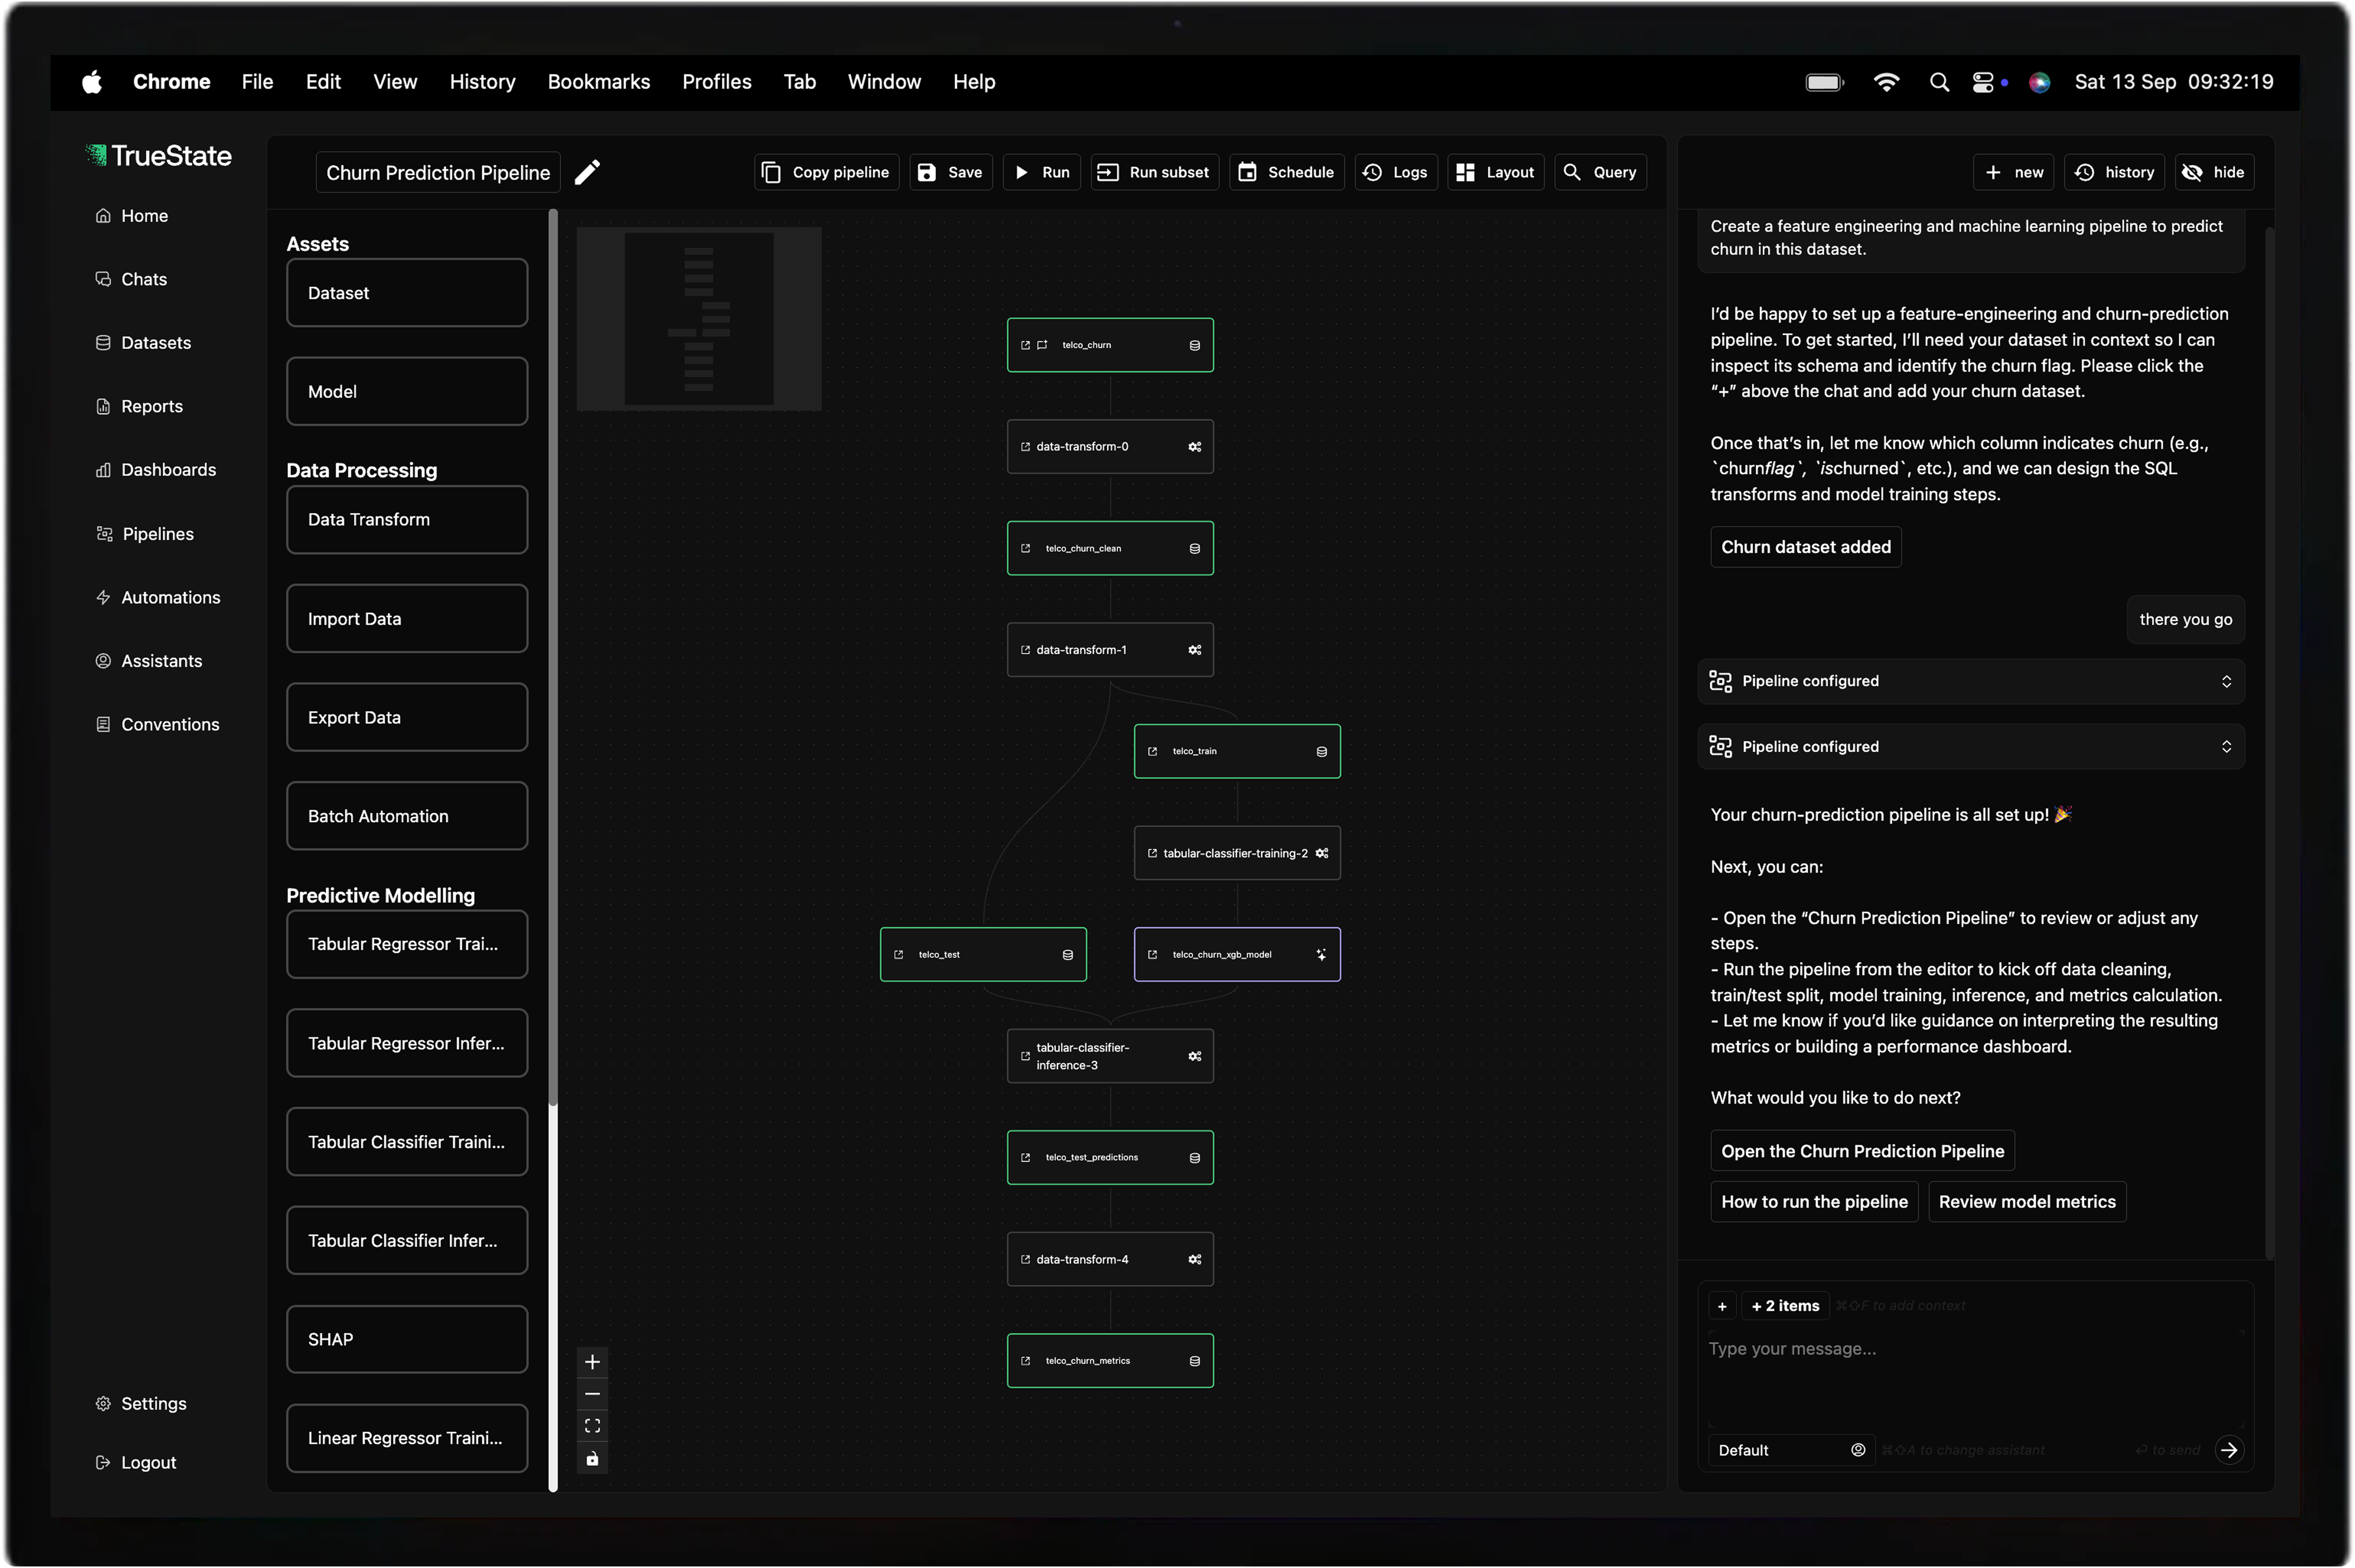
Task: Hide the chat panel
Action: [x=2213, y=172]
